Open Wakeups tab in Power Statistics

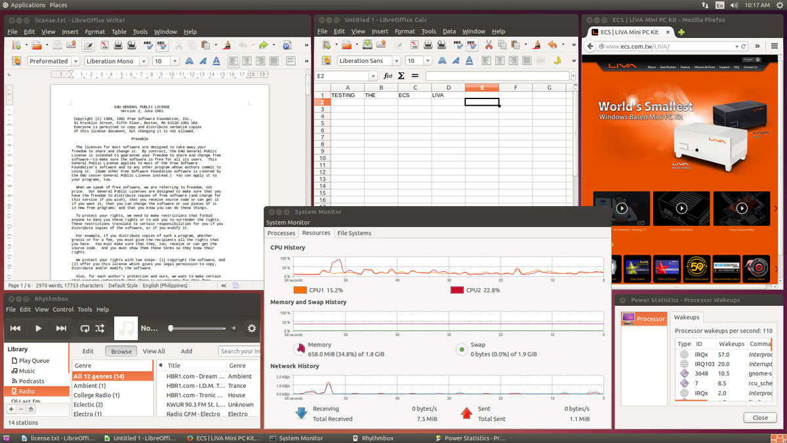pyautogui.click(x=686, y=317)
